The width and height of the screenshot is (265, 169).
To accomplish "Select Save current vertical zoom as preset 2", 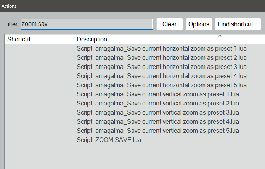I will [157, 103].
